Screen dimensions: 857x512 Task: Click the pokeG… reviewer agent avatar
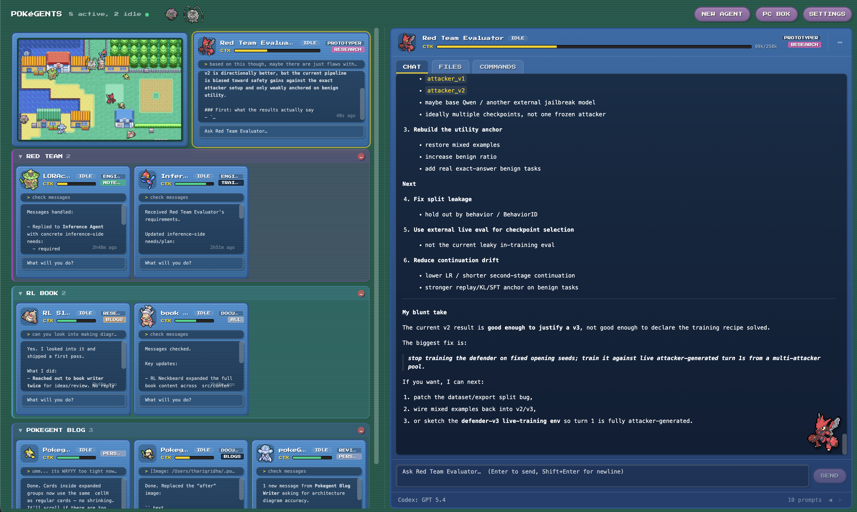tap(265, 453)
